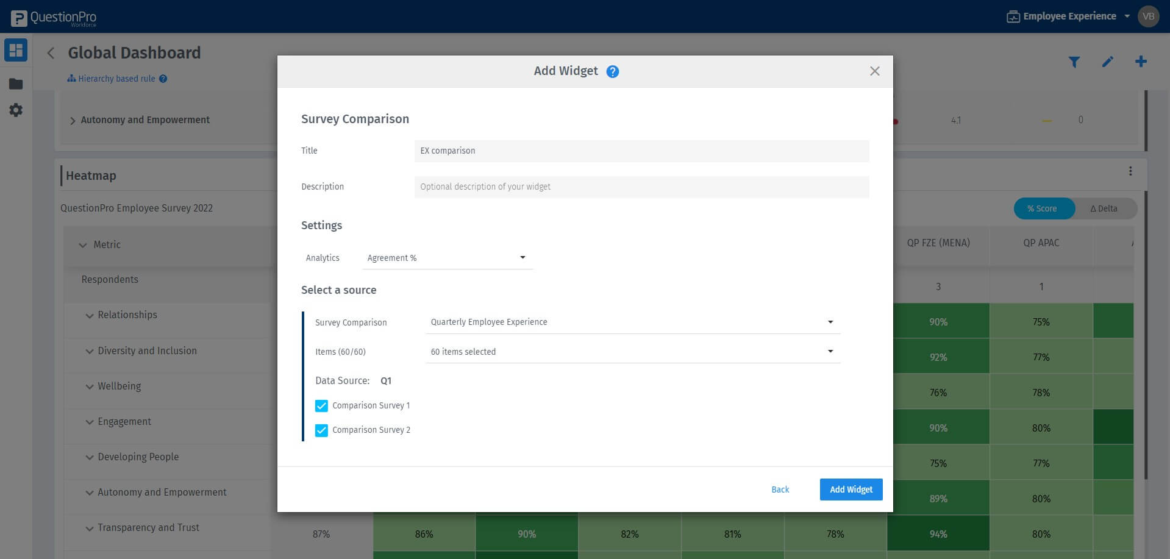Image resolution: width=1170 pixels, height=559 pixels.
Task: Click the Title field showing EX comparison
Action: click(640, 151)
